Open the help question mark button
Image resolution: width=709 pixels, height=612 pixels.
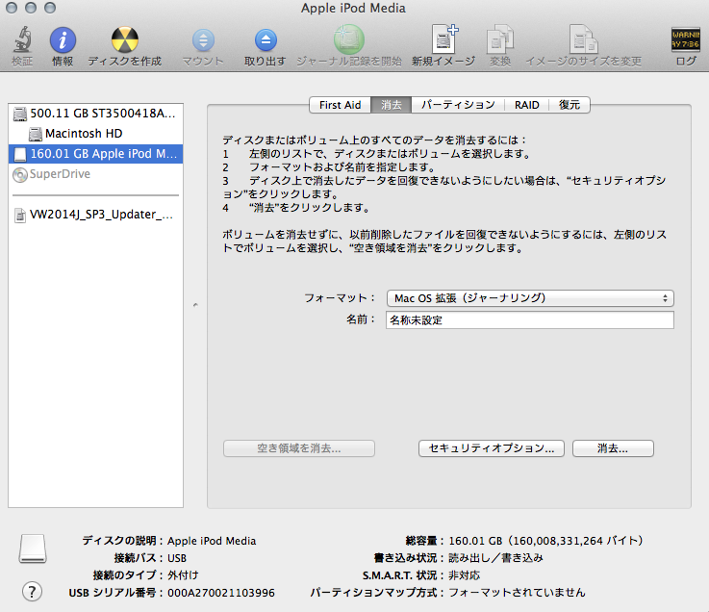click(32, 591)
